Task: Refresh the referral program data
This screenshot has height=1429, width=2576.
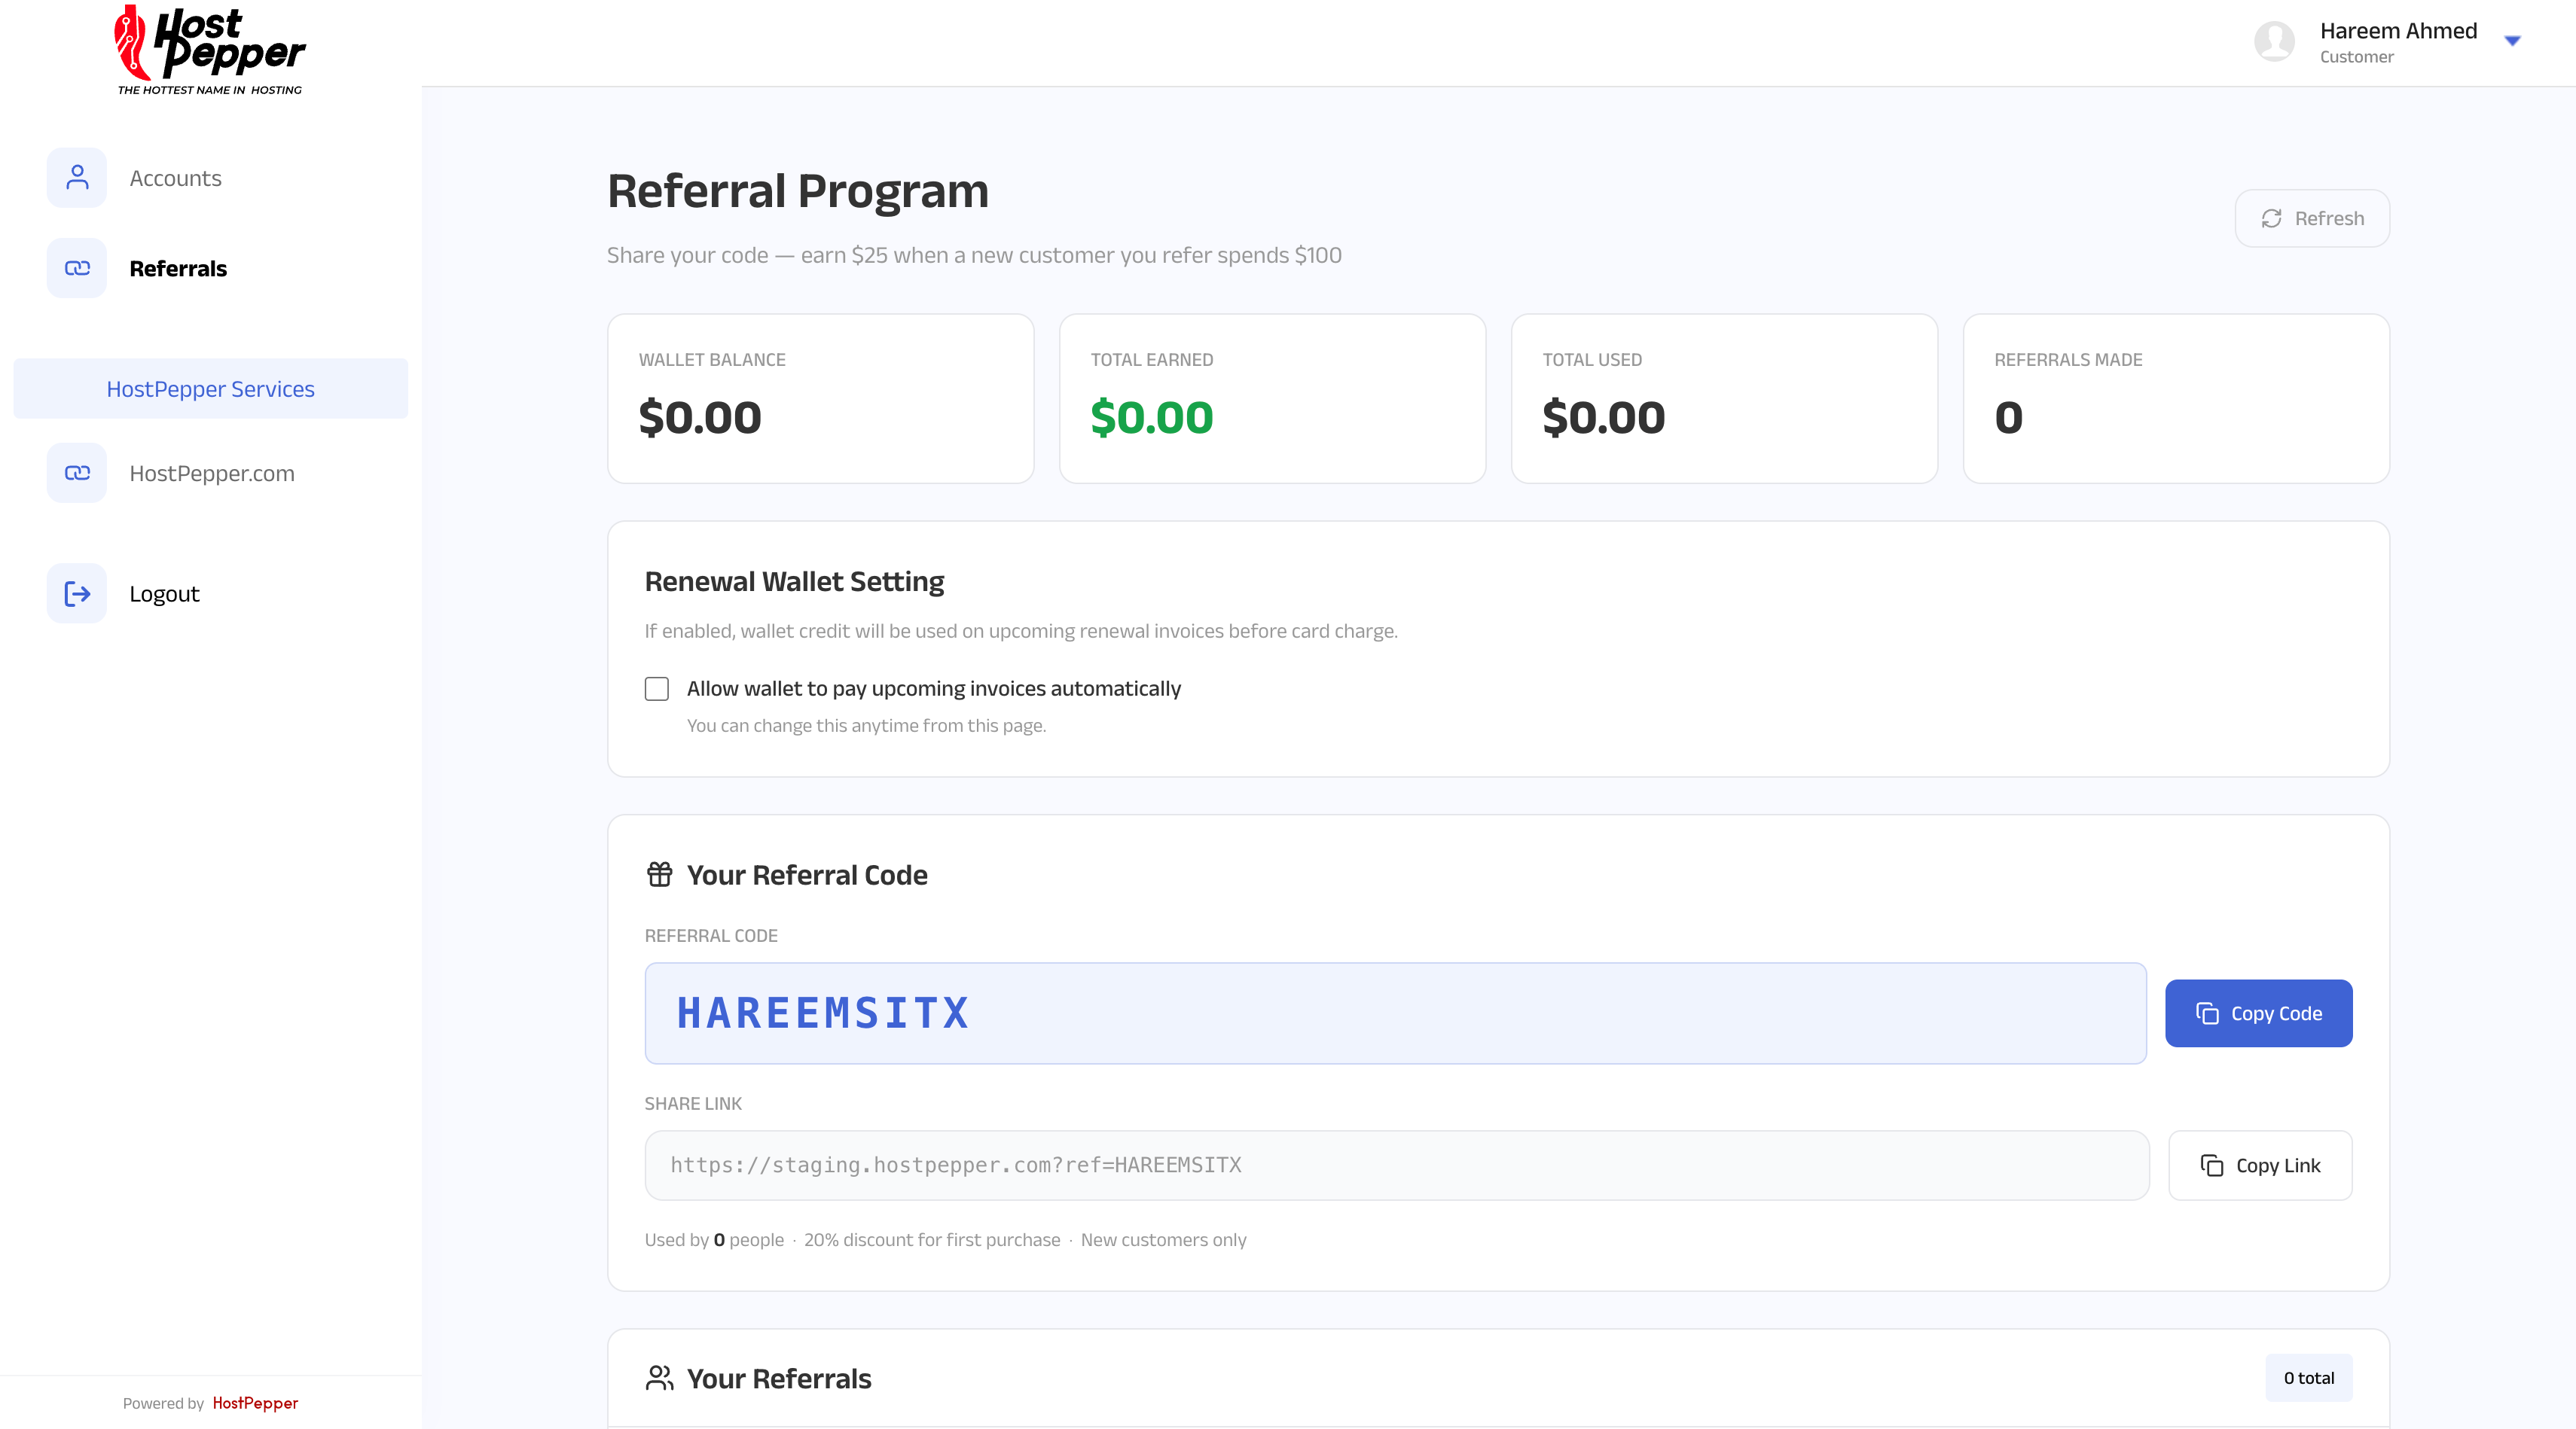Action: [2312, 218]
